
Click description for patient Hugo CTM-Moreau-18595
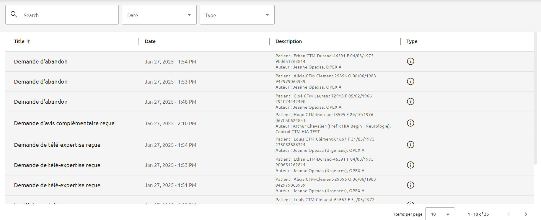click(x=333, y=123)
